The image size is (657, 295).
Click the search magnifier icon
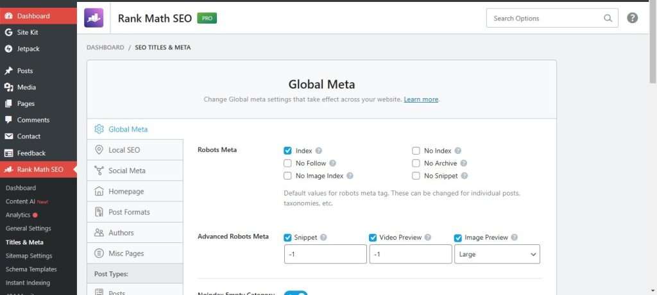608,18
